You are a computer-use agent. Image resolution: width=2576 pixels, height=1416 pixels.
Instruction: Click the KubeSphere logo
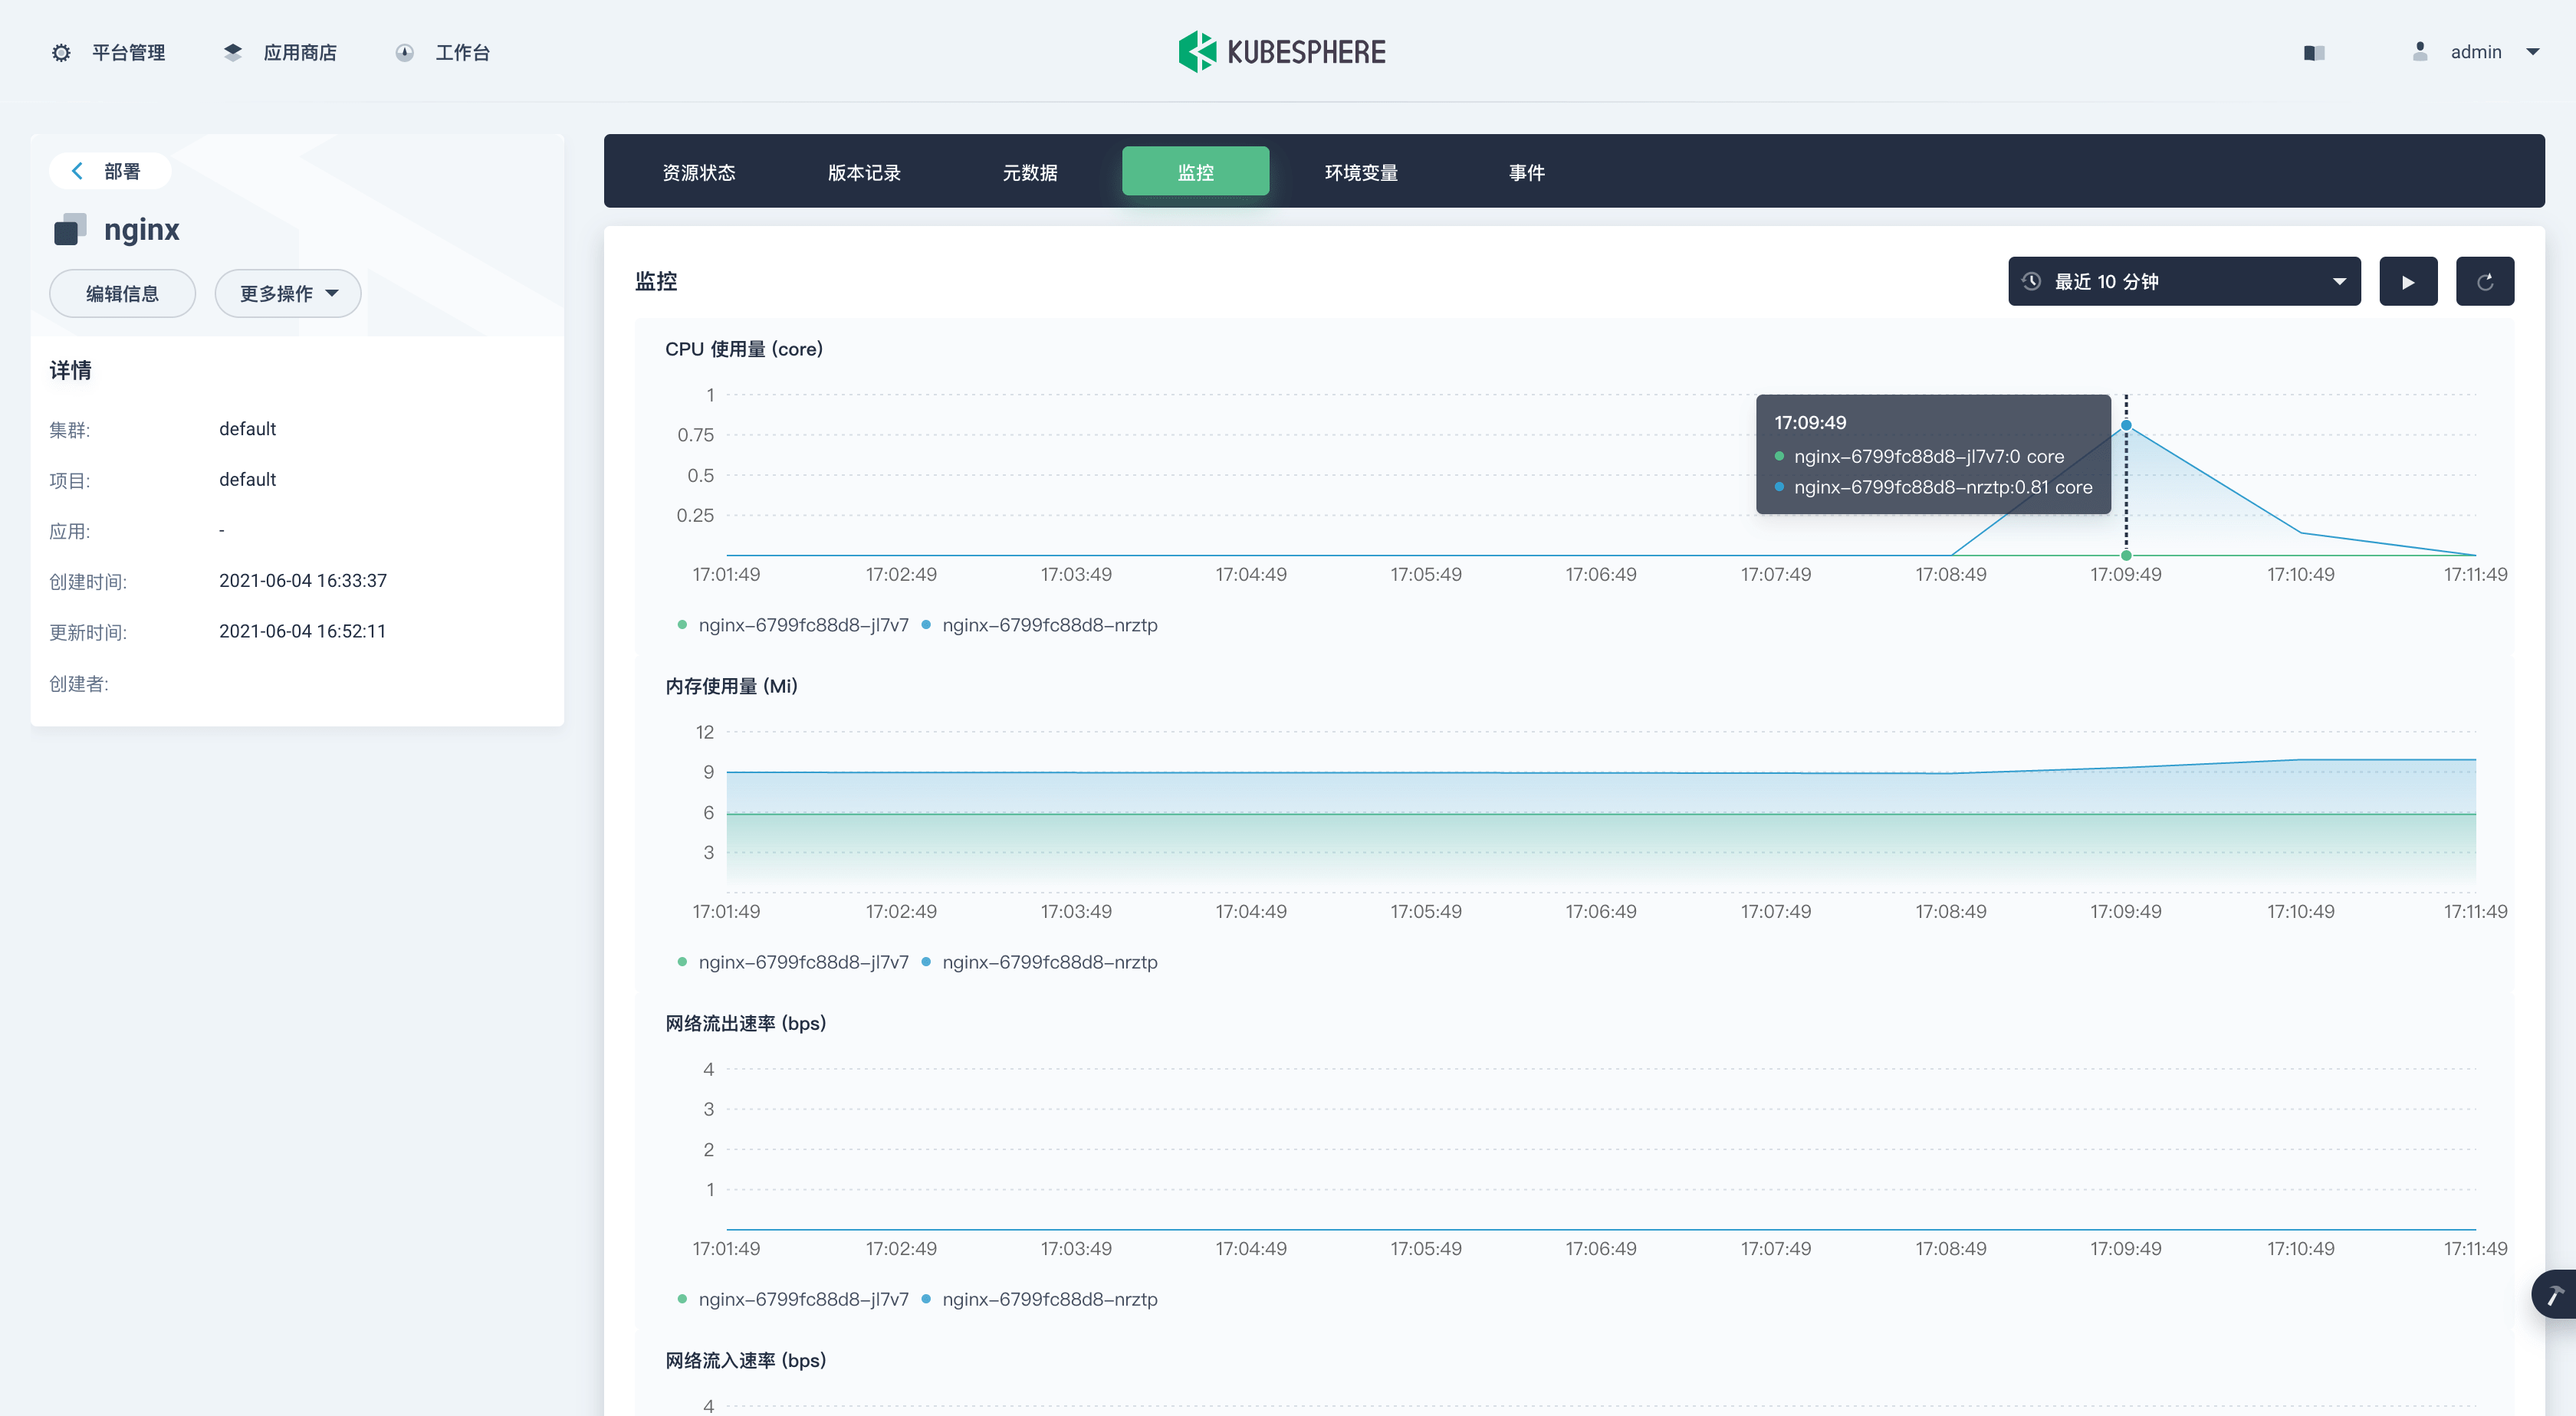[x=1282, y=52]
